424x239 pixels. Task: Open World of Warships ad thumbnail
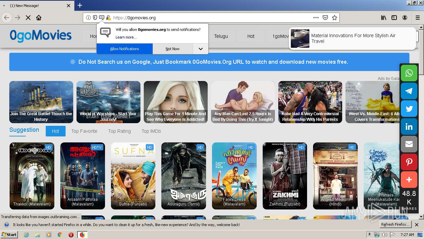click(x=108, y=102)
